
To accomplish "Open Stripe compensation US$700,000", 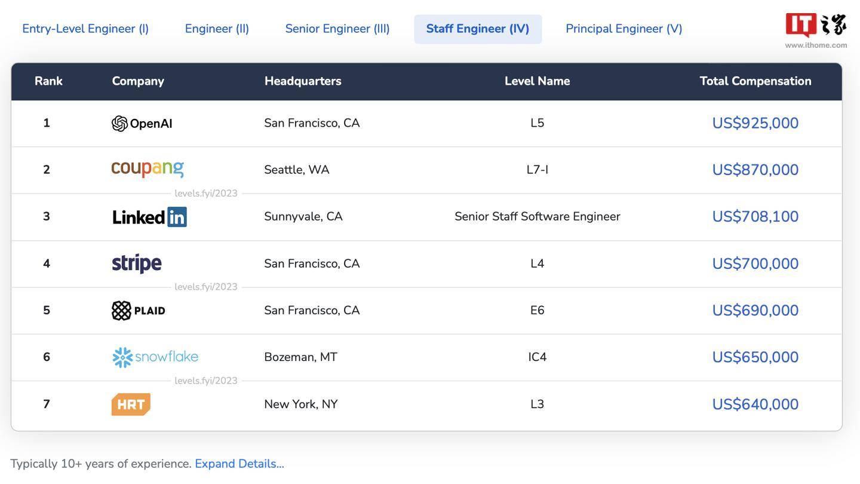I will pos(755,264).
